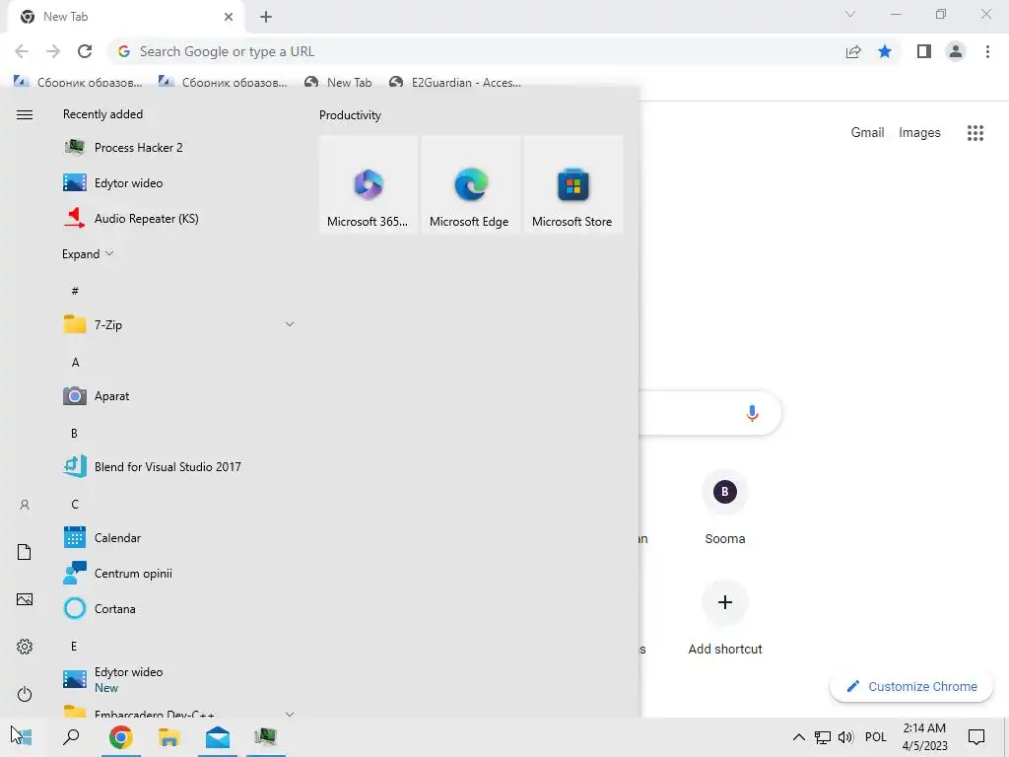This screenshot has width=1009, height=757.
Task: Open Pictures from the Start sidebar
Action: click(x=25, y=599)
